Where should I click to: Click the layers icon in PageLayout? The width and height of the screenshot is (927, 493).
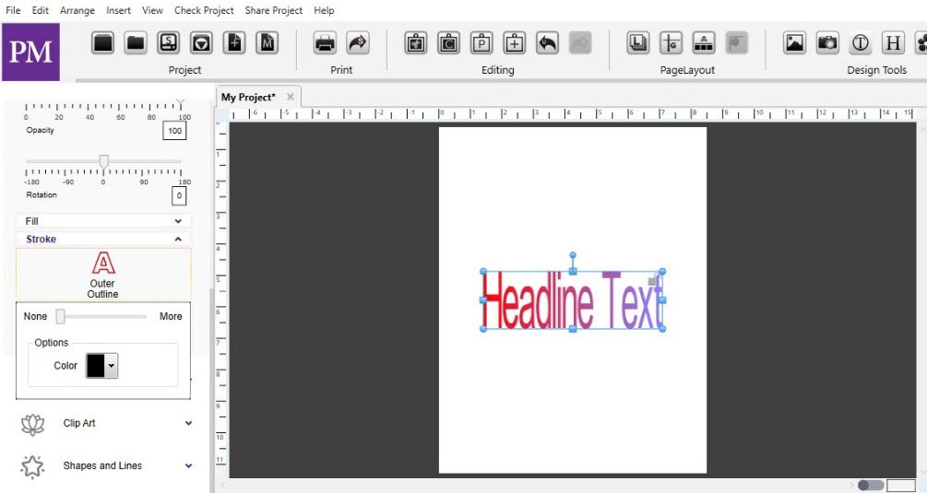coord(638,43)
